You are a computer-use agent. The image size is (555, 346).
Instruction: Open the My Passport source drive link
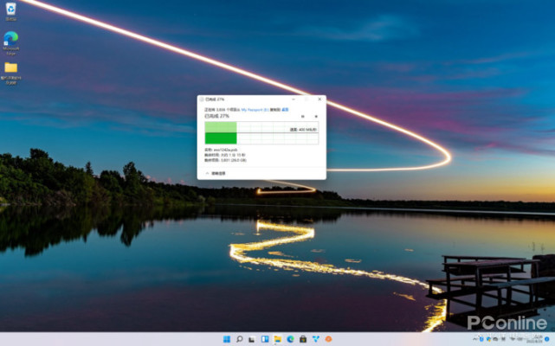tap(255, 110)
